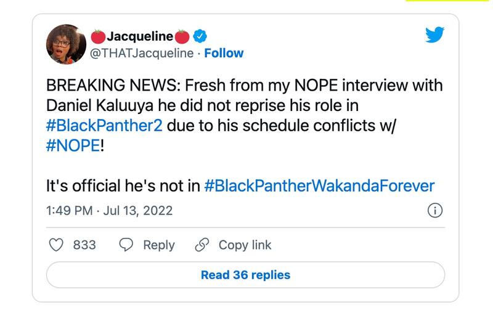Screen dimensions: 493x310
Task: Click Read 36 replies button
Action: tap(245, 275)
